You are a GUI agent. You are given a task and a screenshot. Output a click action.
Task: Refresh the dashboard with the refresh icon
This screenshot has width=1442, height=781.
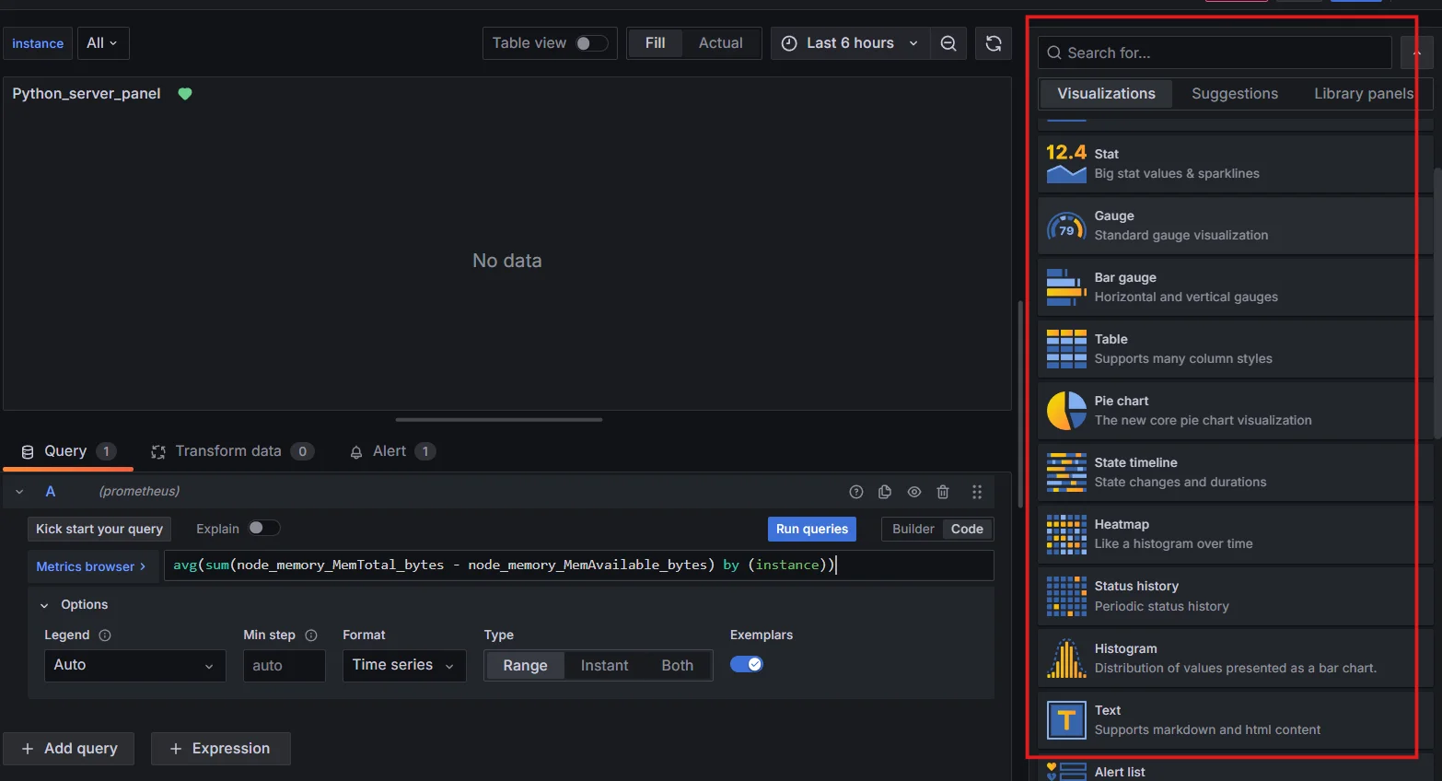click(x=994, y=43)
